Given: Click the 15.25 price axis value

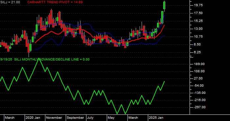Looking at the screenshot, I should click(x=198, y=21).
